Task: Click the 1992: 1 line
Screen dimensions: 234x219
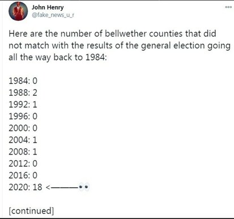Action: 23,105
